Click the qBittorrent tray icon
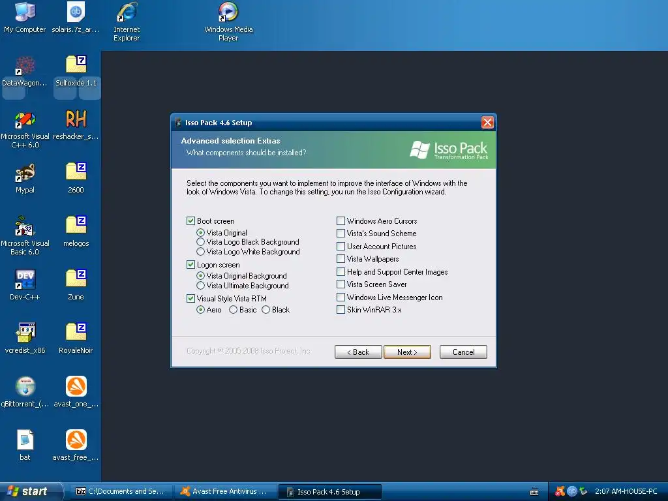 (571, 491)
